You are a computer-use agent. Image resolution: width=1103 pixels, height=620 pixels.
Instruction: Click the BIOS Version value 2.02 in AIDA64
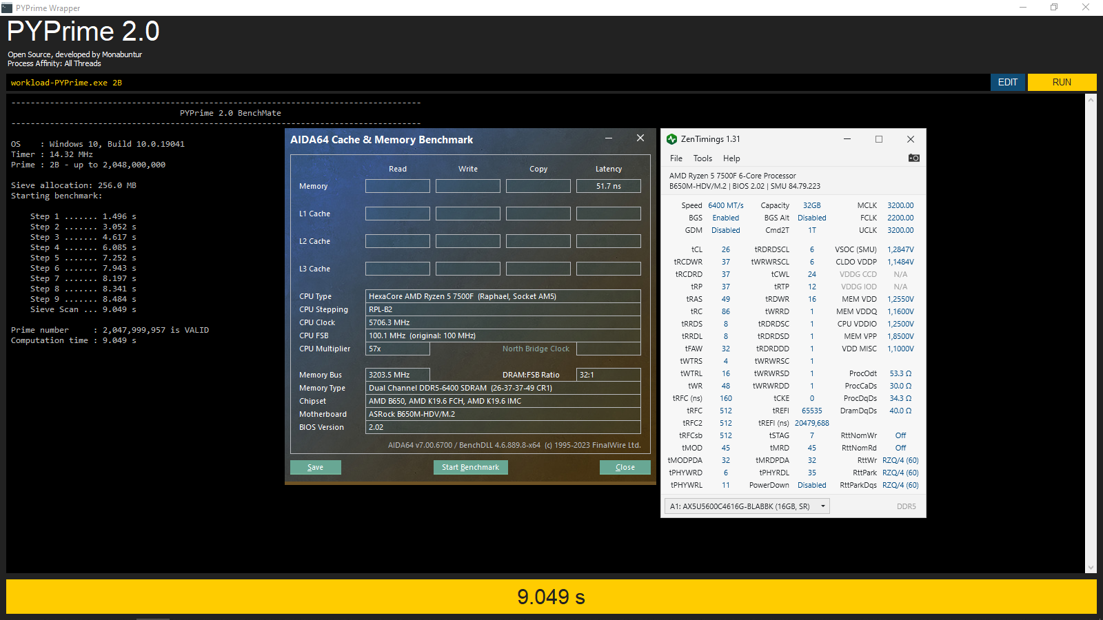503,427
